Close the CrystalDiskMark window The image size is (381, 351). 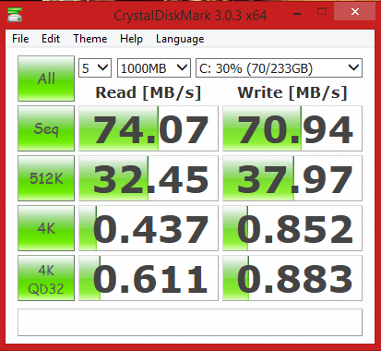(x=355, y=12)
